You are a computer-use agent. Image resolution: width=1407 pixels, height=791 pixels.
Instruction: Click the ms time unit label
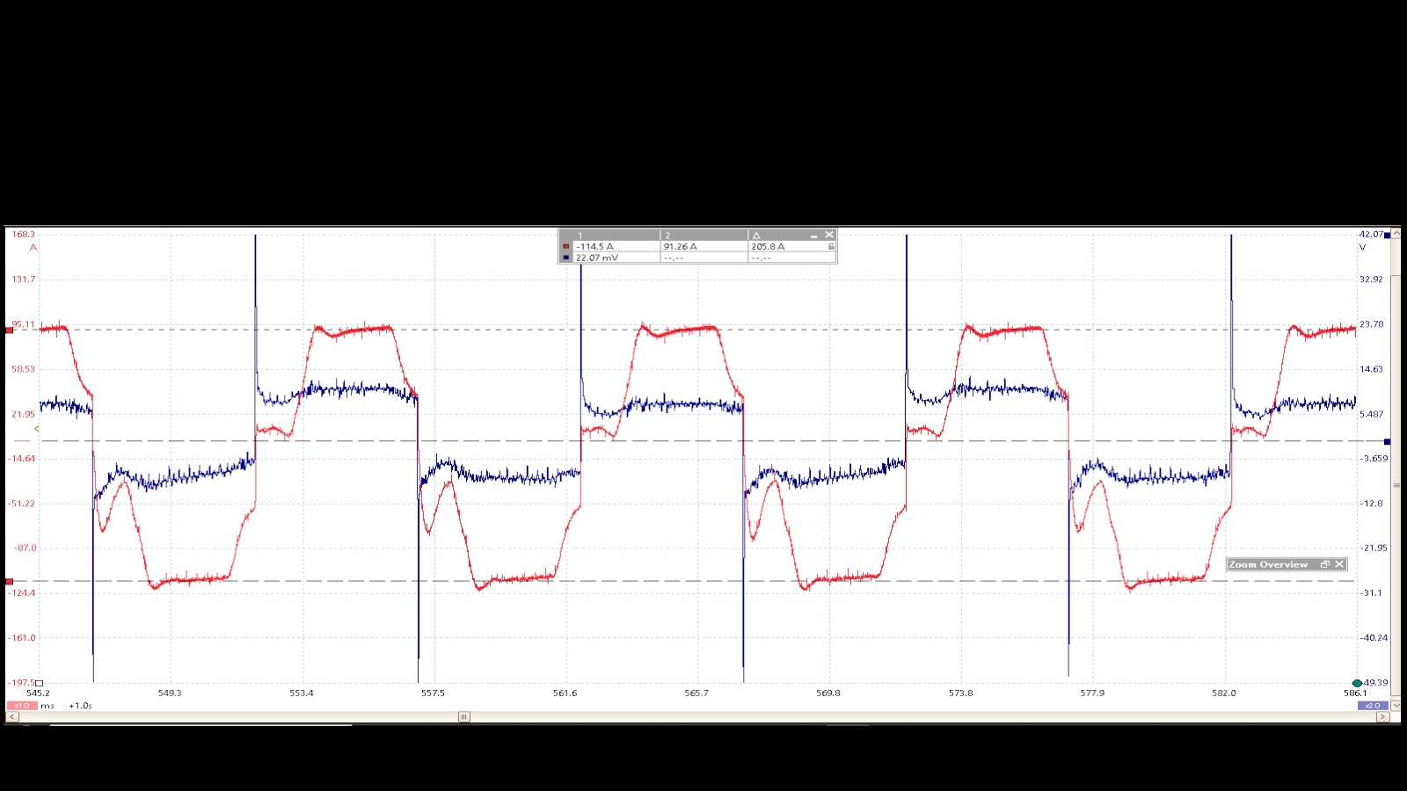(x=47, y=706)
